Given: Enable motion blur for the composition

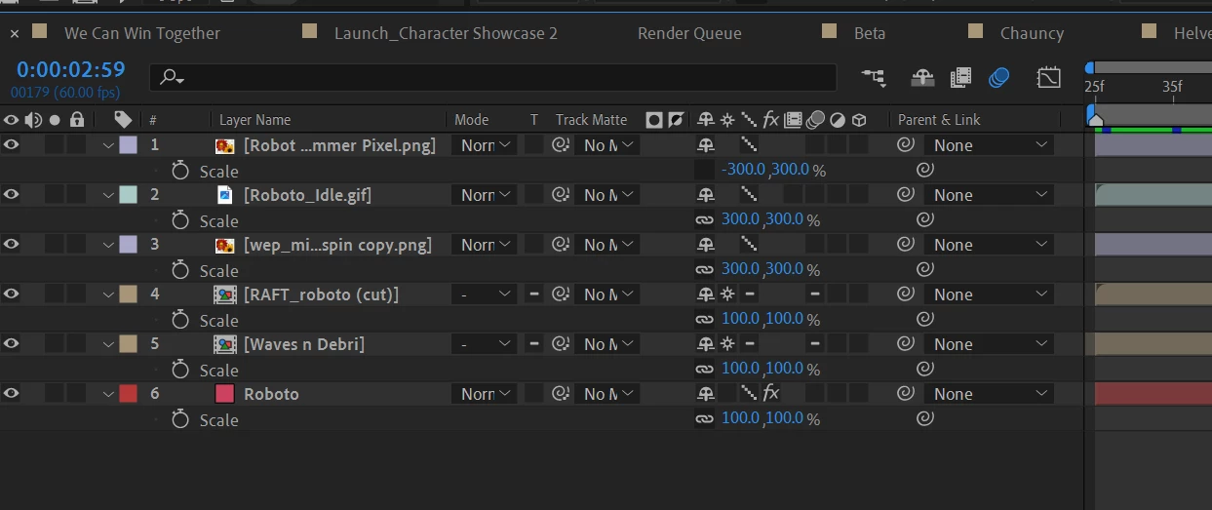Looking at the screenshot, I should click(998, 77).
